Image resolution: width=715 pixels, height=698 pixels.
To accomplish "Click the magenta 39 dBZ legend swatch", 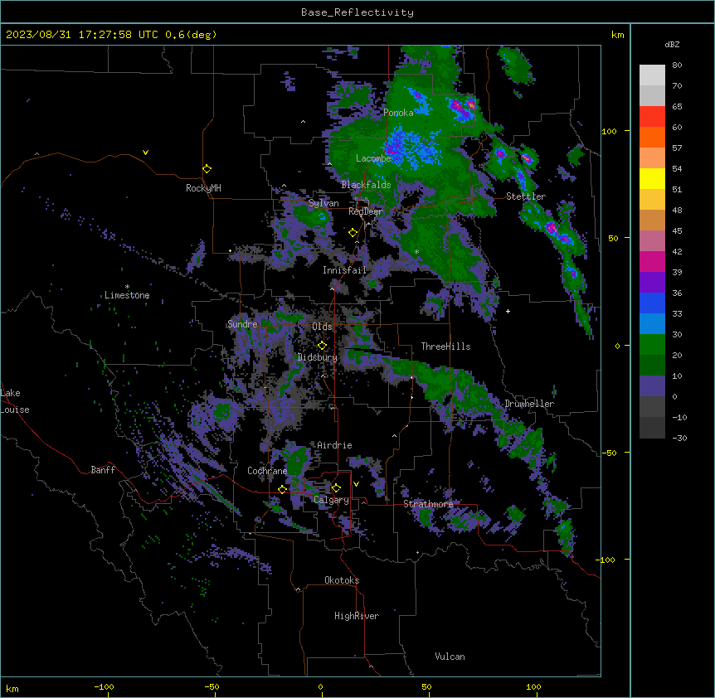I will coord(652,261).
